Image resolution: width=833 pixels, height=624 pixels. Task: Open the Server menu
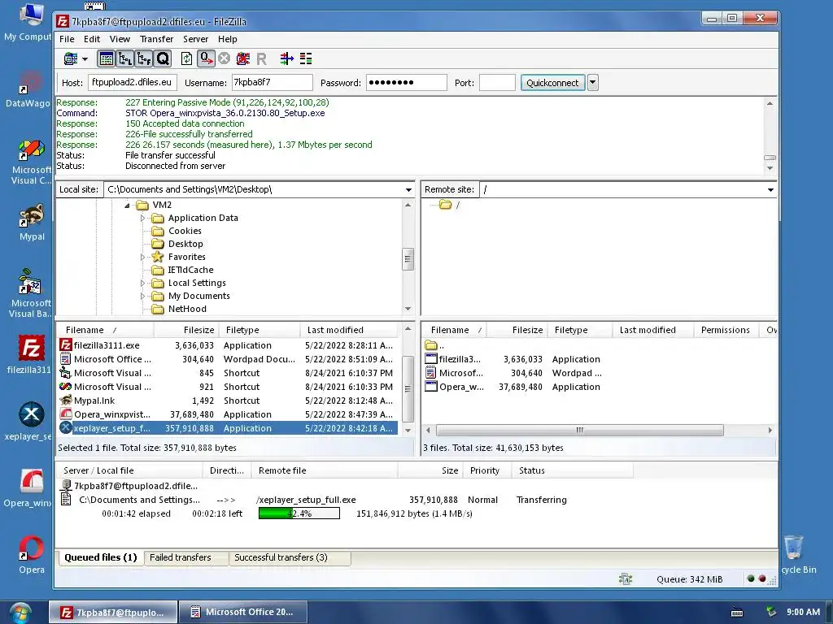pos(195,39)
